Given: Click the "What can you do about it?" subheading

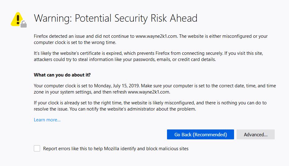Looking at the screenshot, I should point(62,75).
